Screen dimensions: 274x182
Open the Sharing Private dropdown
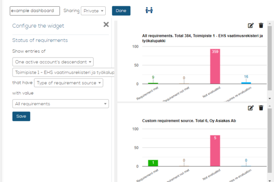tap(93, 11)
